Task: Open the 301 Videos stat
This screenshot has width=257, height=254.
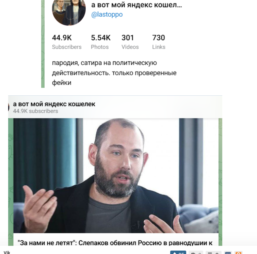Action: (x=130, y=42)
